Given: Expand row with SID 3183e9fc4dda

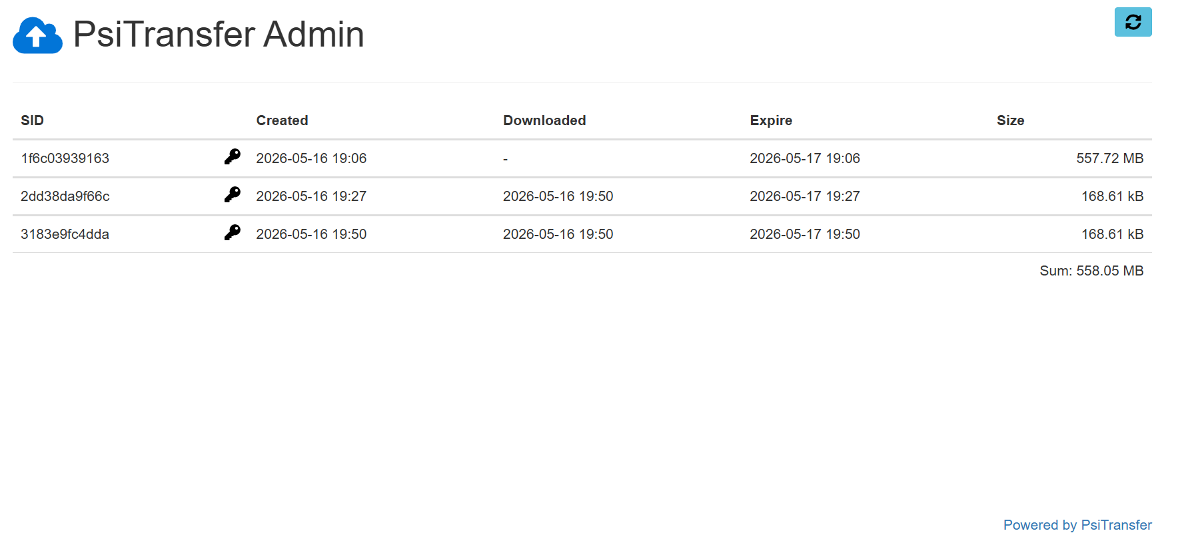Looking at the screenshot, I should click(x=582, y=234).
